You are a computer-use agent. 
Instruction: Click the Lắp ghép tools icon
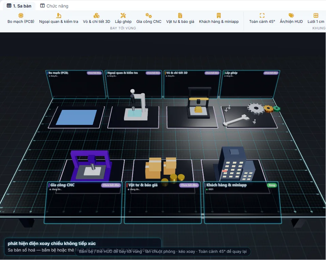tap(123, 15)
